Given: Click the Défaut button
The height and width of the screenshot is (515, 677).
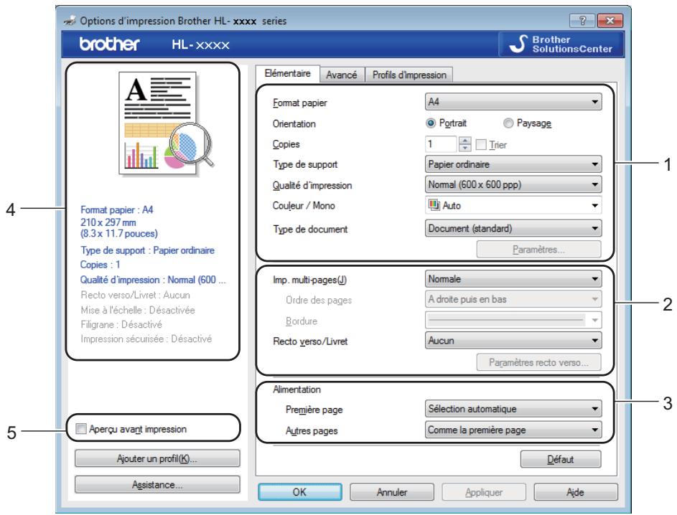Looking at the screenshot, I should pyautogui.click(x=561, y=459).
